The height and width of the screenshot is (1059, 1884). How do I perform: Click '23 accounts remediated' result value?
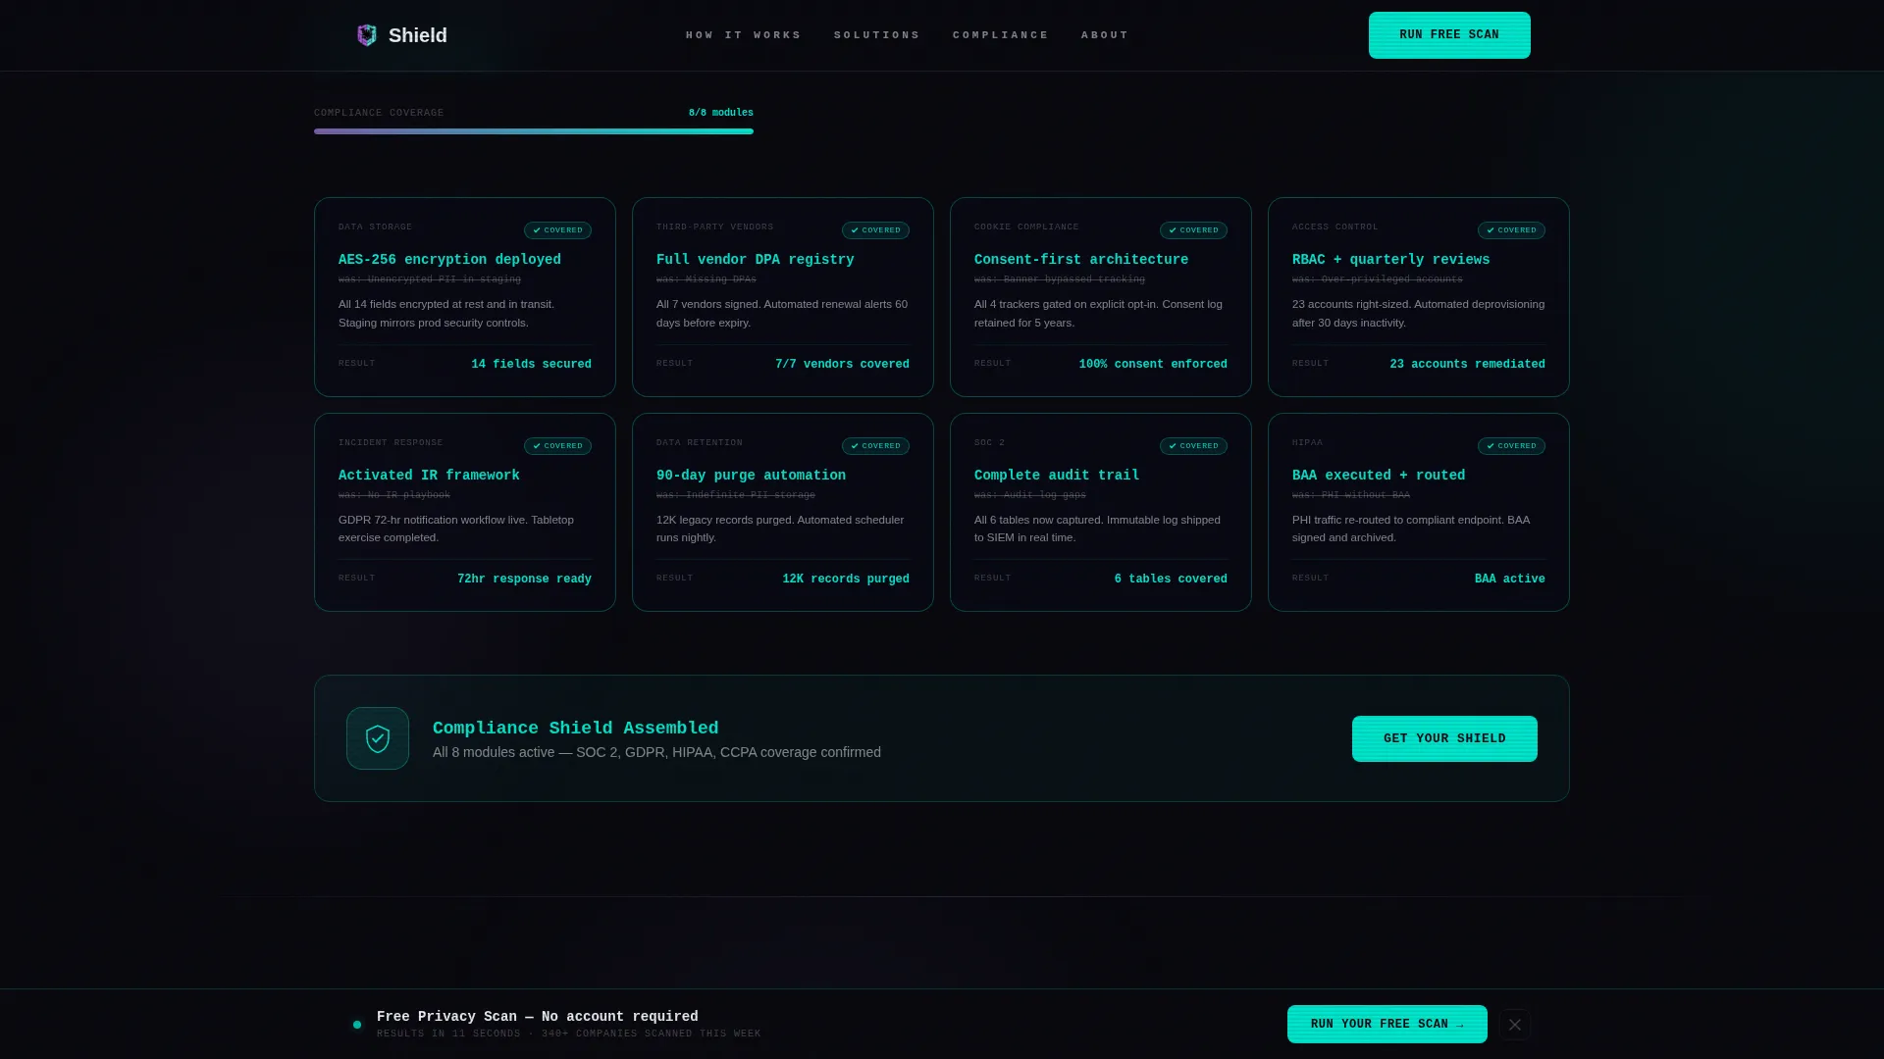click(1467, 365)
